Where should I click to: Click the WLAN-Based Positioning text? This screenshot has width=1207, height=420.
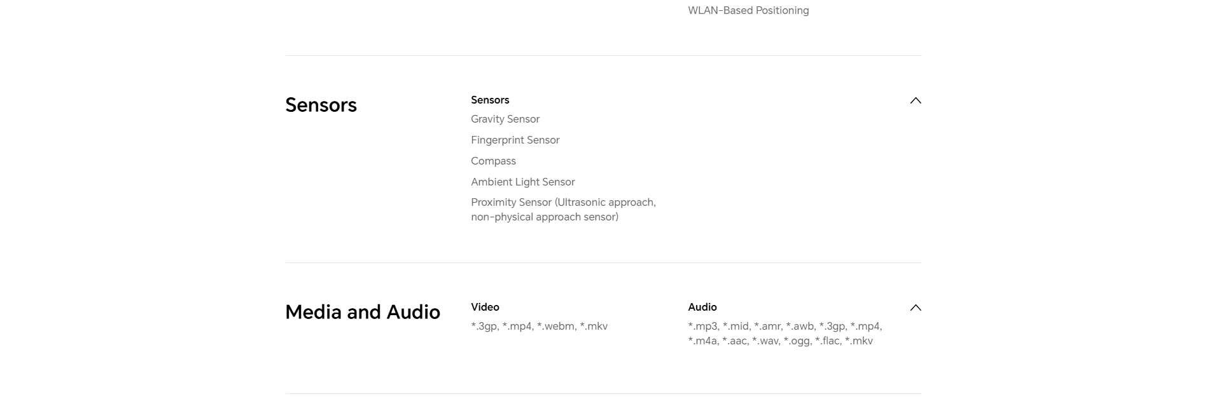pyautogui.click(x=748, y=10)
